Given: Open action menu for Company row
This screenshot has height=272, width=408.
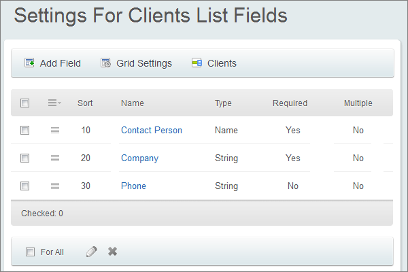Looking at the screenshot, I should click(55, 158).
